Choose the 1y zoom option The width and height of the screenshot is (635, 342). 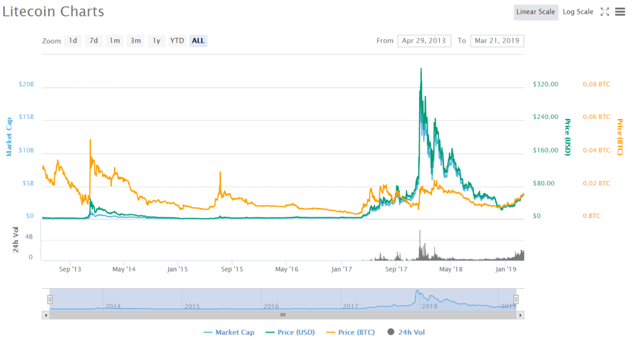[156, 41]
